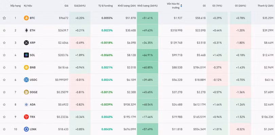Sort by Khối lượng (24h%) header
Screen dimensions: 275x135
click(147, 6)
